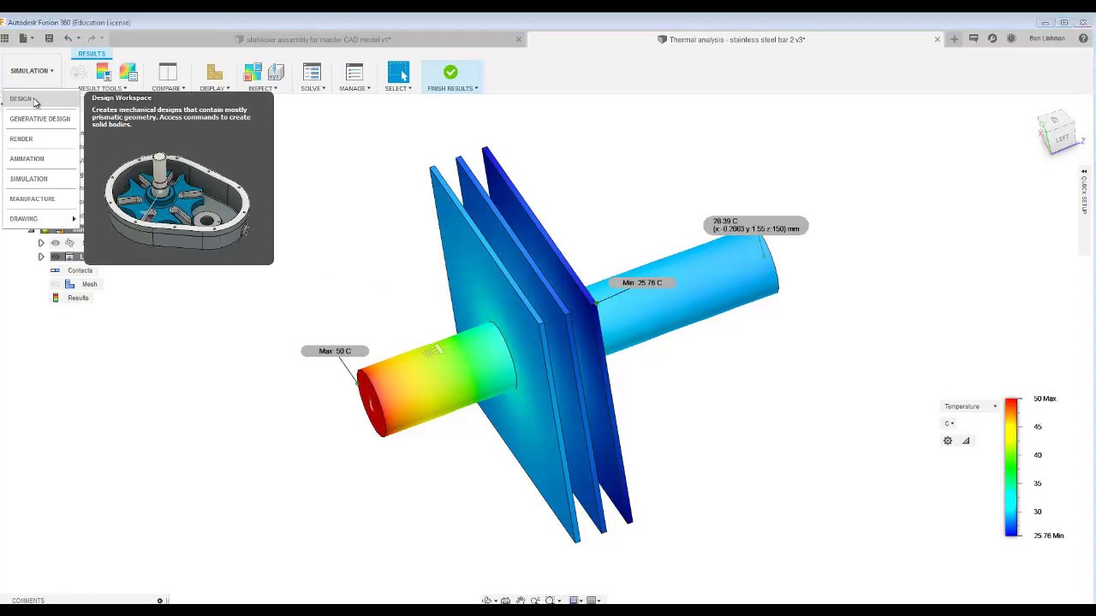
Task: Select the Results ribbon tab
Action: [x=92, y=54]
